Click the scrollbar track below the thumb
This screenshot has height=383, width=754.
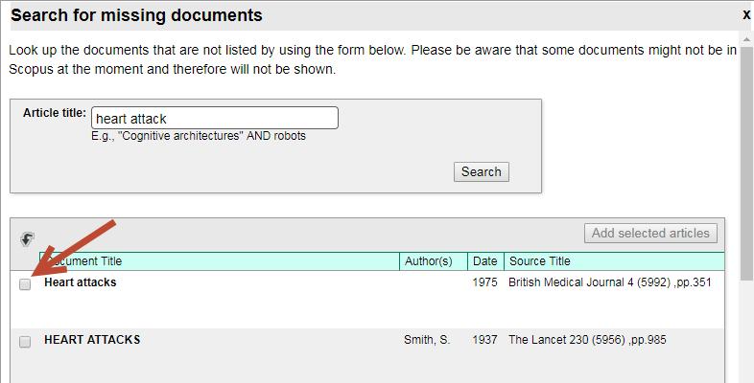(x=746, y=331)
